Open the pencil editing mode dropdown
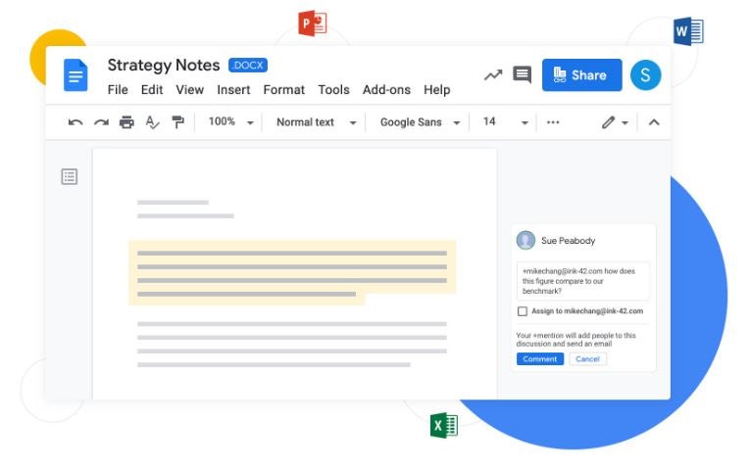The height and width of the screenshot is (469, 750). (615, 122)
